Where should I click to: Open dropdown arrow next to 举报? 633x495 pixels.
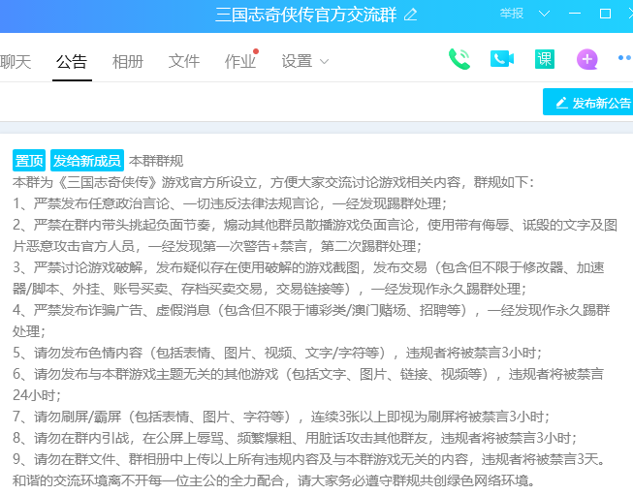coord(544,14)
